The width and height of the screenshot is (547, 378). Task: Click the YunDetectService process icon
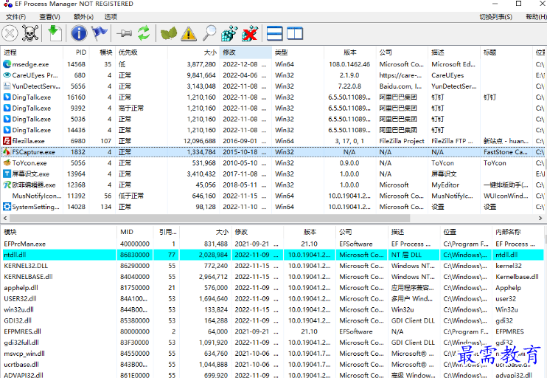pyautogui.click(x=7, y=86)
